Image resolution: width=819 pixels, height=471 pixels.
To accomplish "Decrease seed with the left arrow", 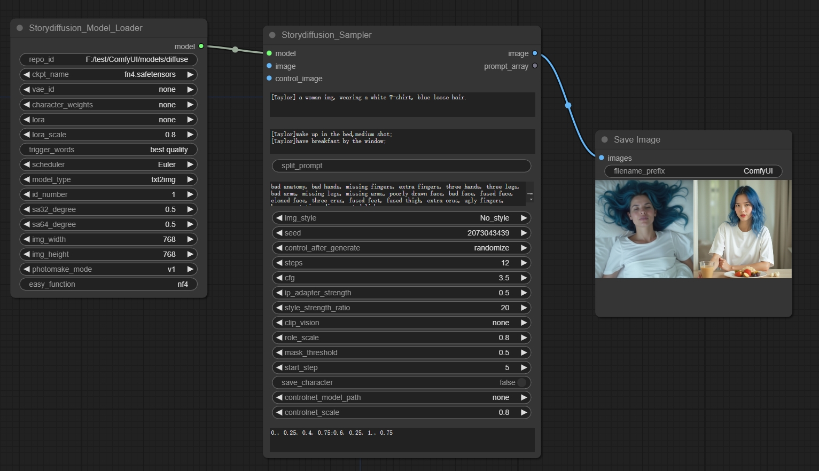I will [279, 233].
